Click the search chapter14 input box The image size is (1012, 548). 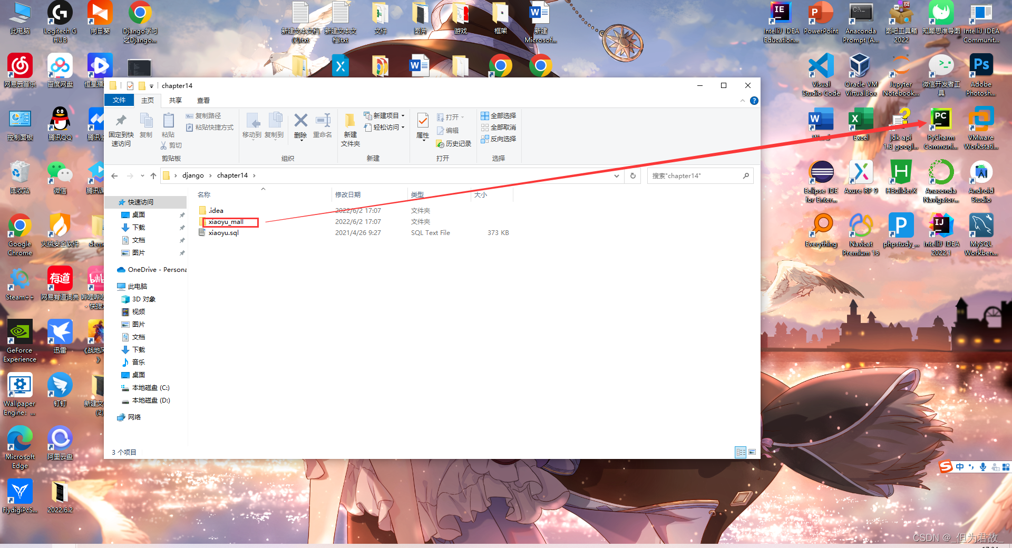(x=700, y=175)
